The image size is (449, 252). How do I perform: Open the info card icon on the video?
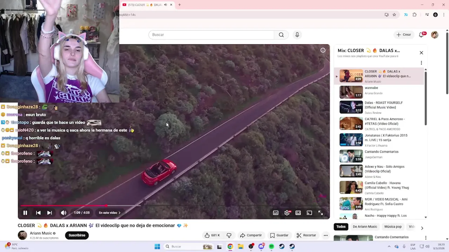tap(323, 50)
